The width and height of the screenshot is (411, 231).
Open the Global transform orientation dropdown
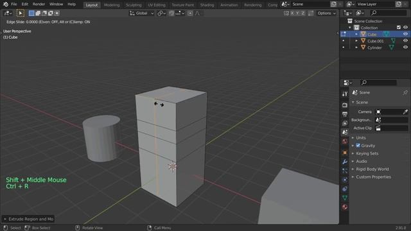coord(141,13)
